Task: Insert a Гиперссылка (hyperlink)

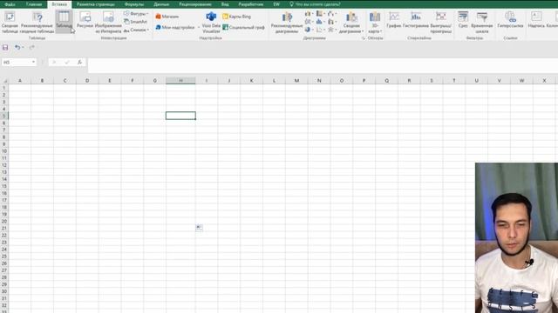Action: [510, 20]
